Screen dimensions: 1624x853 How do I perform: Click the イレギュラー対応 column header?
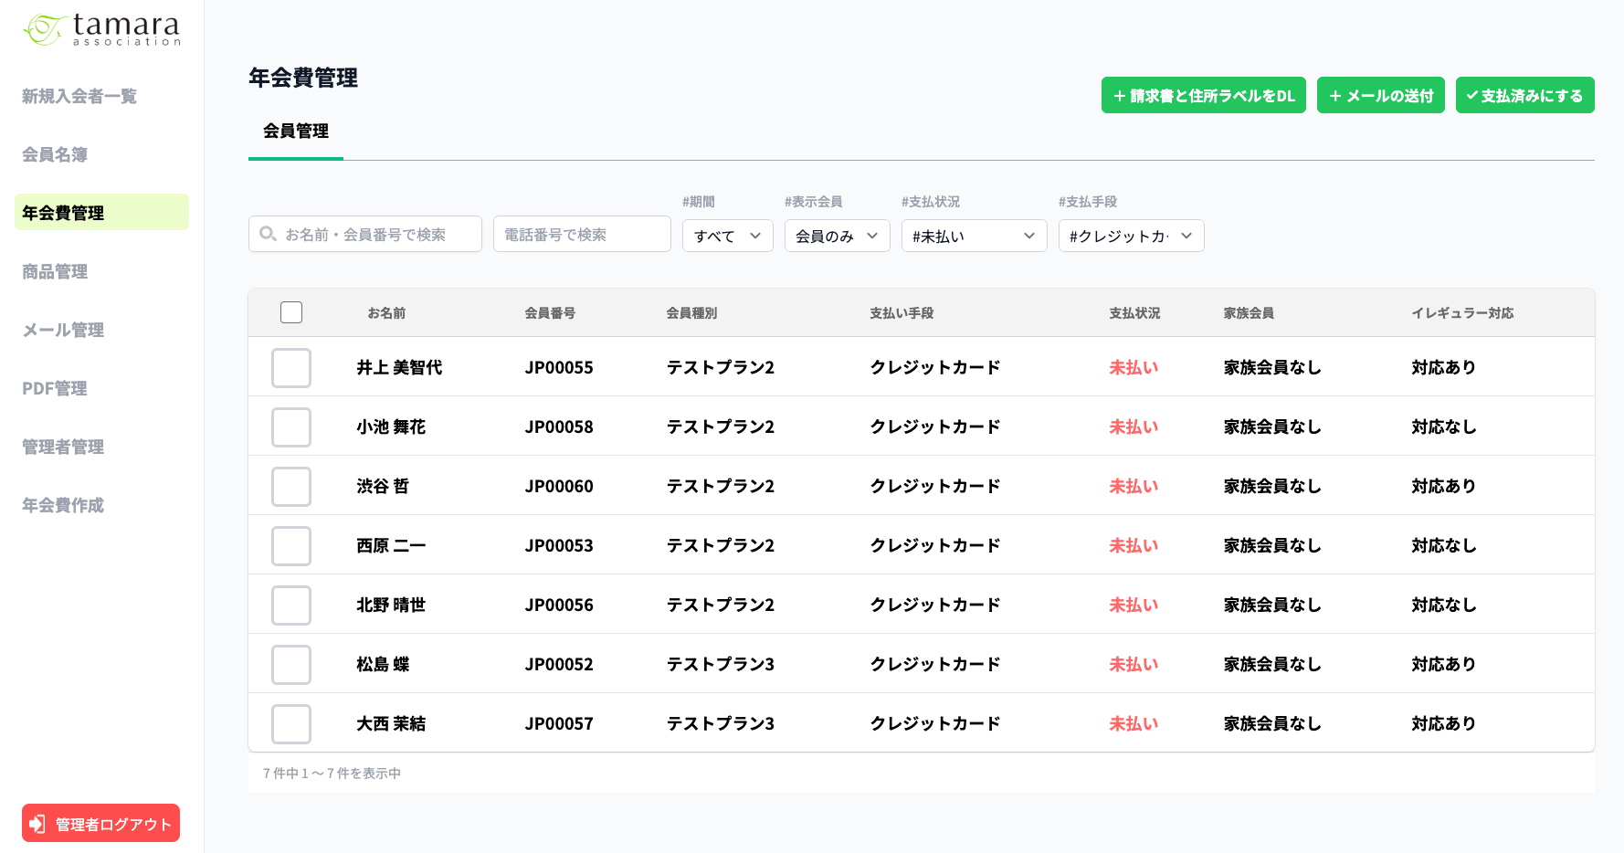click(x=1462, y=313)
